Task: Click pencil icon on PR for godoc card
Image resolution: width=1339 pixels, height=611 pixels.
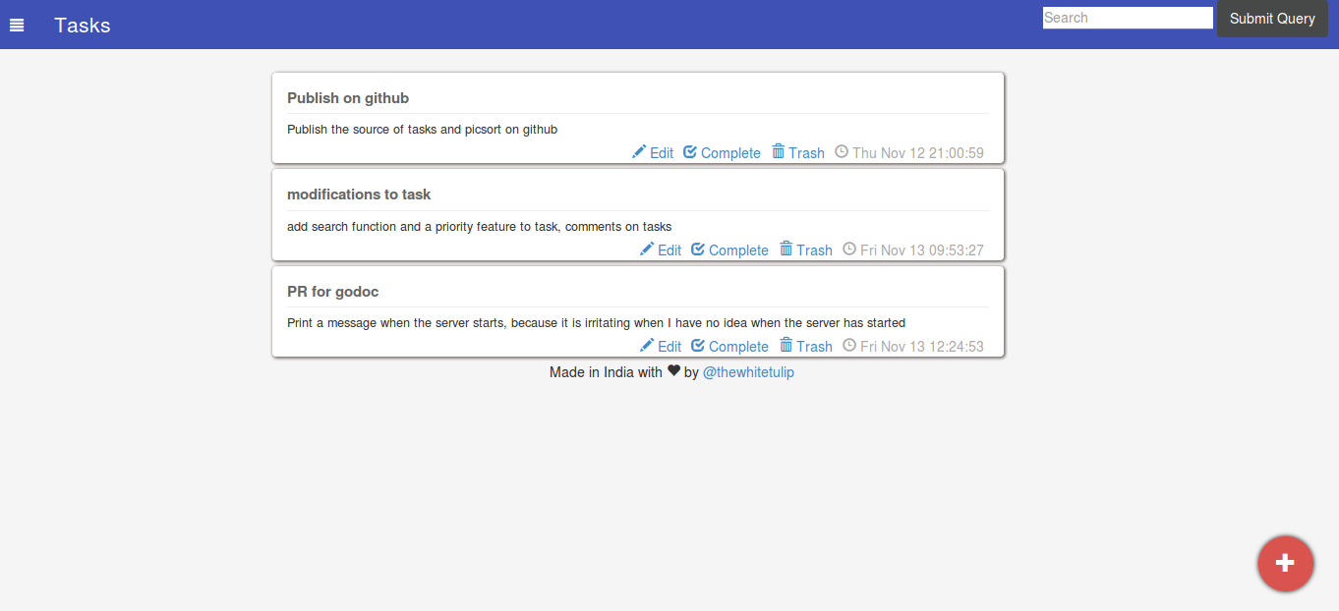Action: click(647, 345)
